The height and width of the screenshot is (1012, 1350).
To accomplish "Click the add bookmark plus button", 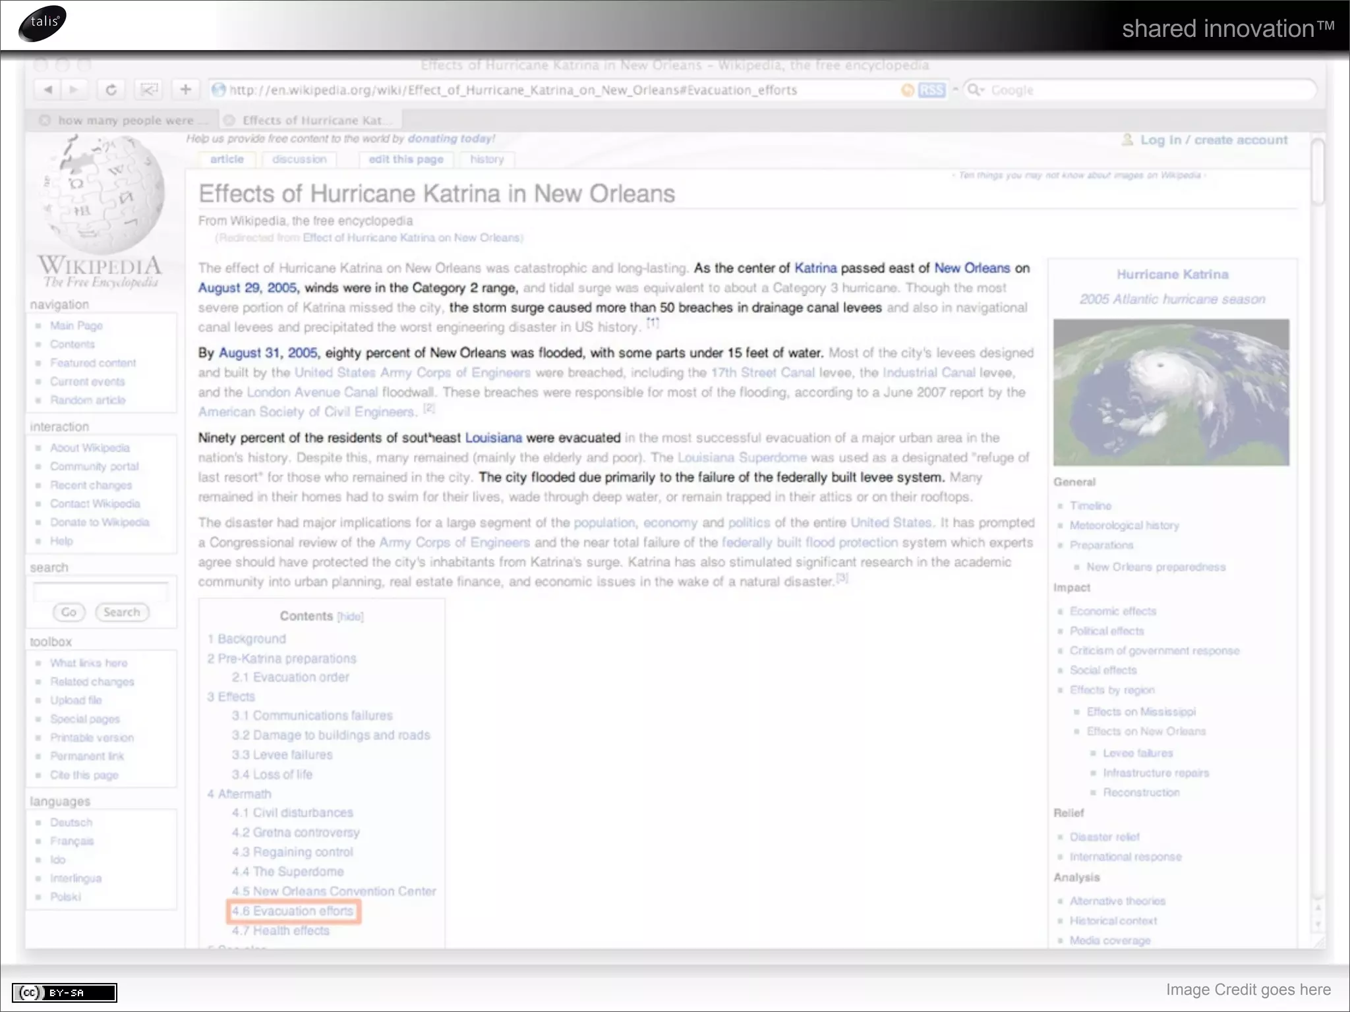I will pos(185,90).
